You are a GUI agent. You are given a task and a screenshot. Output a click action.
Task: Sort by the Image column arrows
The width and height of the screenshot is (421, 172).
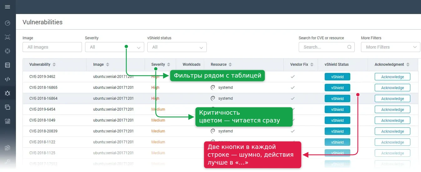click(108, 64)
